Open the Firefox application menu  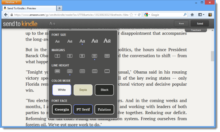point(12,2)
